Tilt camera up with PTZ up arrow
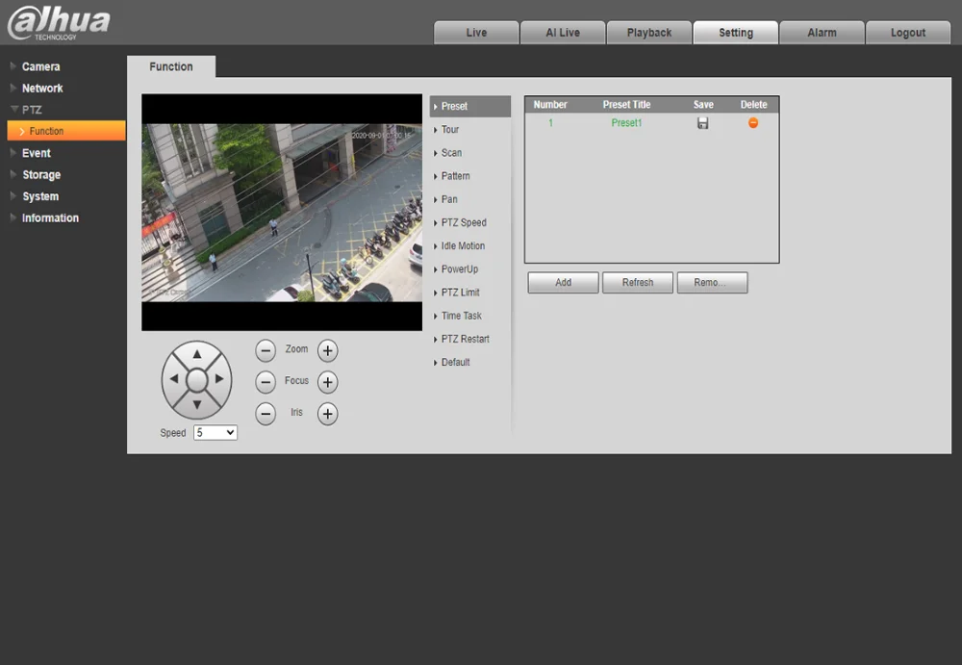 (197, 354)
